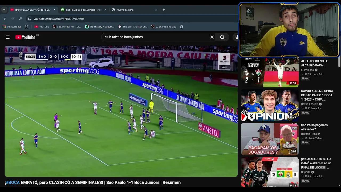Open DAVOO XENEIZE OPINA video title
341x192 pixels.
(x=317, y=95)
